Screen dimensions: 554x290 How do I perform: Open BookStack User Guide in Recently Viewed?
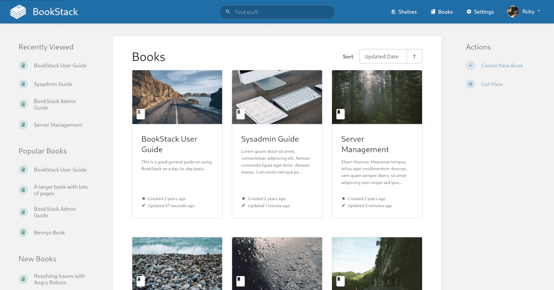click(x=60, y=66)
